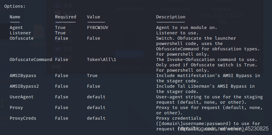Click 'Agent to run module on.' description
272x135 pixels.
pos(187,28)
